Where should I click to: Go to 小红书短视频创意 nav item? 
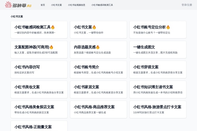(77, 5)
